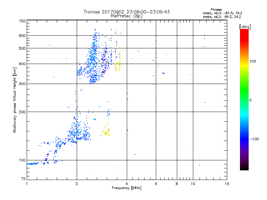Click the flat blue echo trace near 95 km
The image size is (267, 200).
click(x=33, y=164)
